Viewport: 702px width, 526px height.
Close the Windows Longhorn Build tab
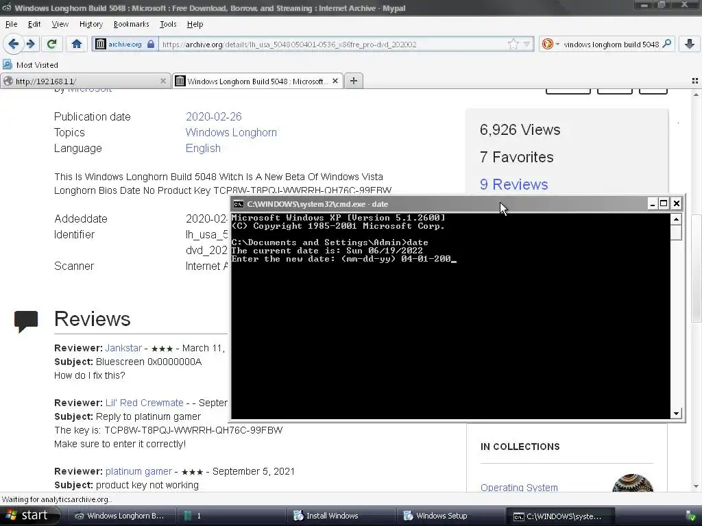335,81
